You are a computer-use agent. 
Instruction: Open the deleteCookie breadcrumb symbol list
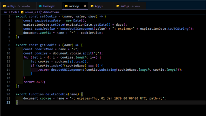51,12
